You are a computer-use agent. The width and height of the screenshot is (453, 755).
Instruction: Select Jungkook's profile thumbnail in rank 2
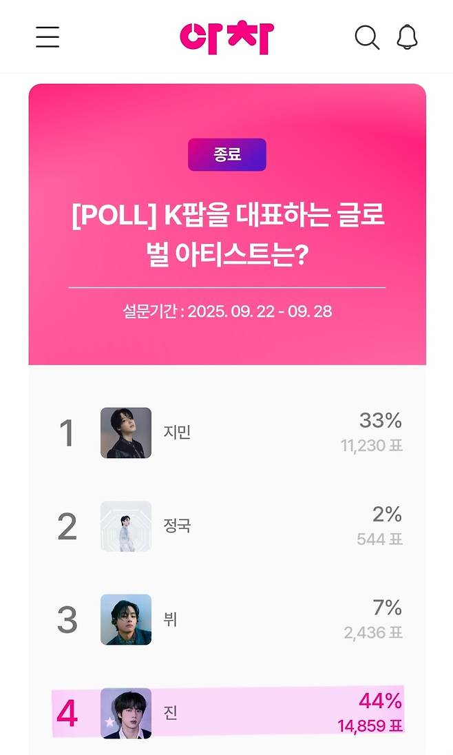[x=126, y=527]
